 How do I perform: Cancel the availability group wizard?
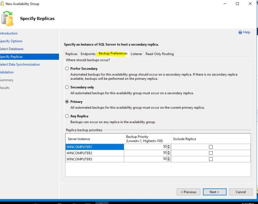click(x=241, y=192)
